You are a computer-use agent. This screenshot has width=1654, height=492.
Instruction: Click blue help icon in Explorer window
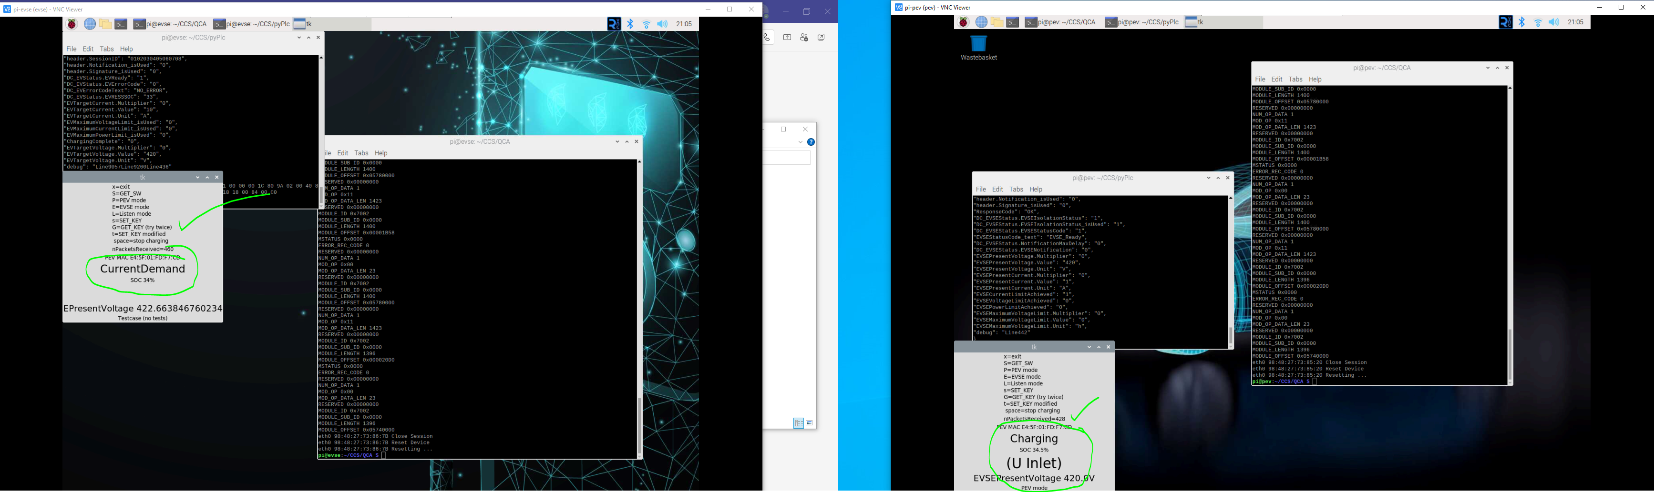[x=811, y=142]
